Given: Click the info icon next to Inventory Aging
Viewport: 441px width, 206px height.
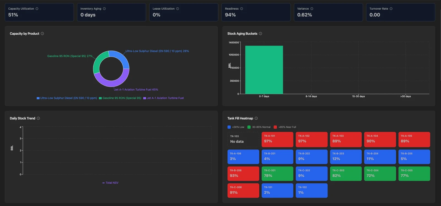Looking at the screenshot, I should 104,9.
